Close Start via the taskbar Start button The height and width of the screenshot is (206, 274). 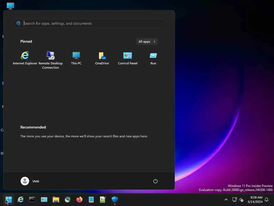click(x=9, y=200)
